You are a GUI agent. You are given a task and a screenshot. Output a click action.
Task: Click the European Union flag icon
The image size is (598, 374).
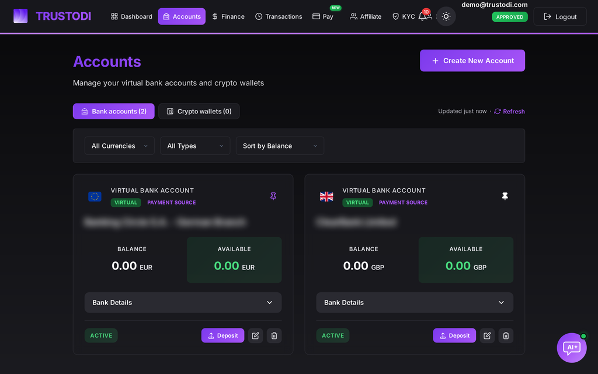pyautogui.click(x=95, y=196)
